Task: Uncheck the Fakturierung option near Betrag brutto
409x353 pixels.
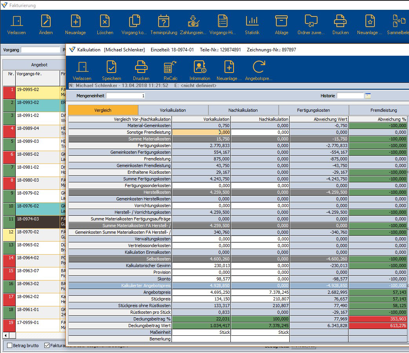Action: click(47, 345)
